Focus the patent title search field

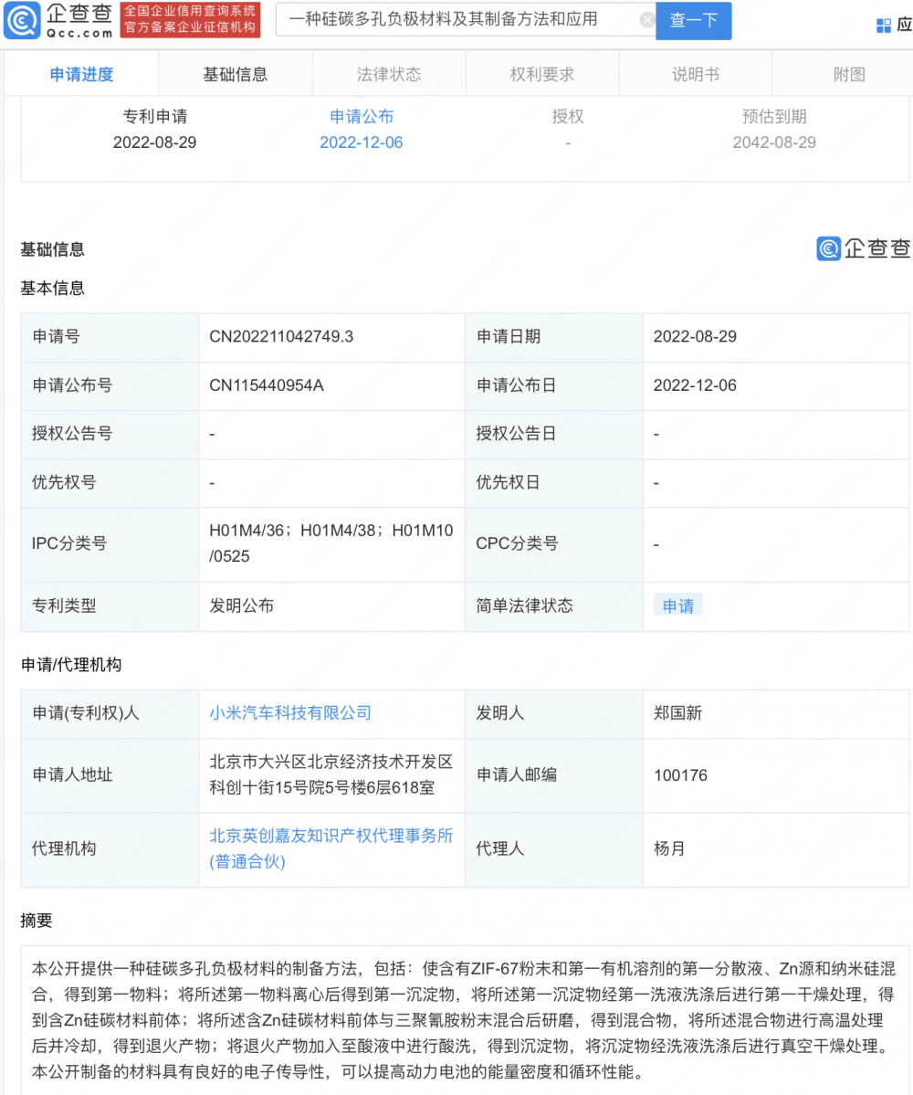(456, 20)
